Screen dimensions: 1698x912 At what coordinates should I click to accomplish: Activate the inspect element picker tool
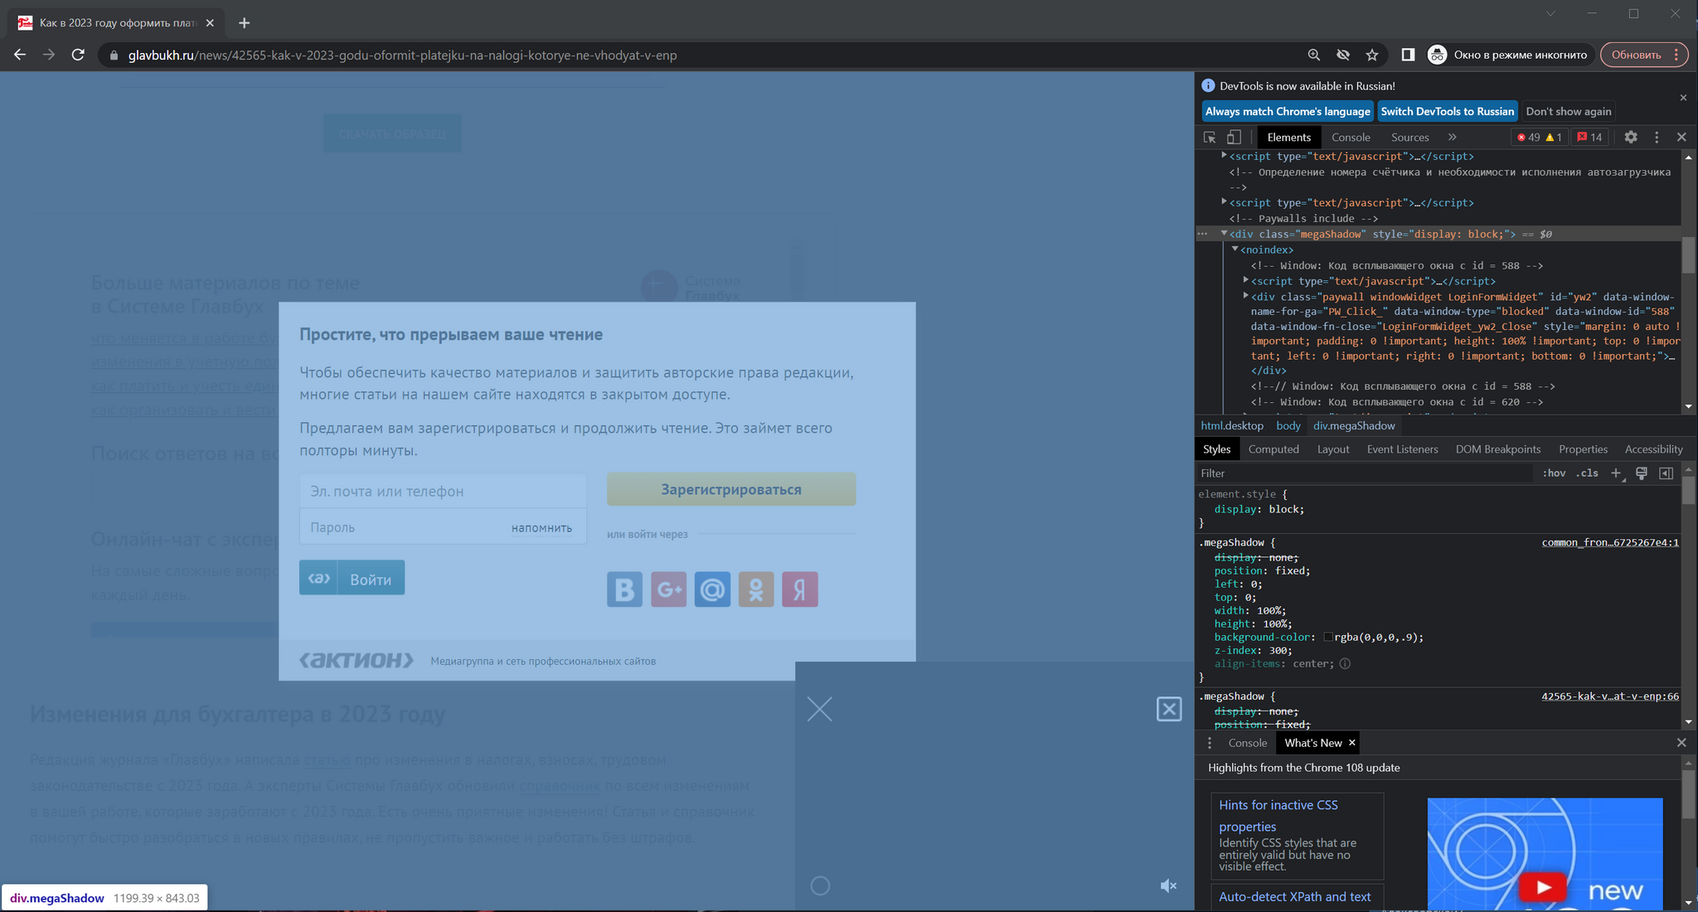pos(1210,138)
